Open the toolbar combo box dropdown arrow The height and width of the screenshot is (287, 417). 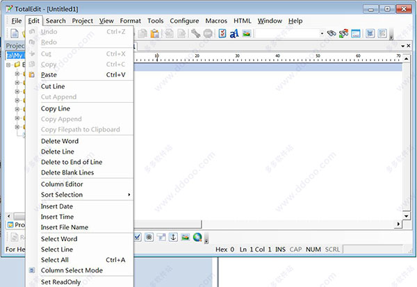[322, 33]
